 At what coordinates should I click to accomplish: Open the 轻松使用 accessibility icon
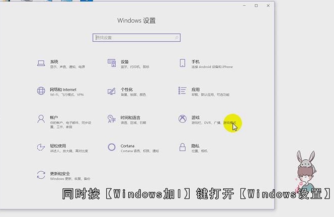(x=41, y=147)
